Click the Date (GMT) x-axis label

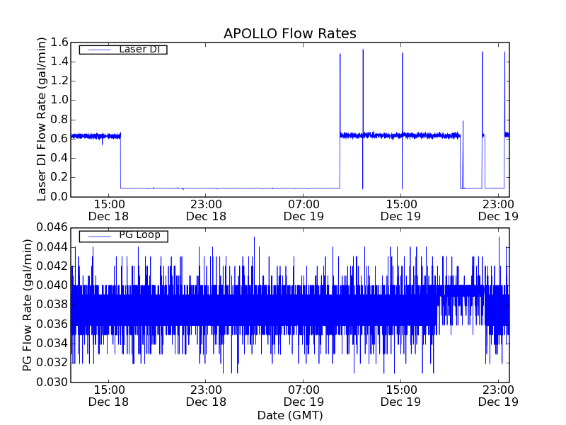click(289, 415)
